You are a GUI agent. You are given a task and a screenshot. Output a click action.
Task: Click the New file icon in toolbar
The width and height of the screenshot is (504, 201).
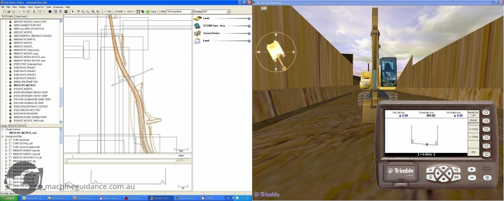click(4, 12)
